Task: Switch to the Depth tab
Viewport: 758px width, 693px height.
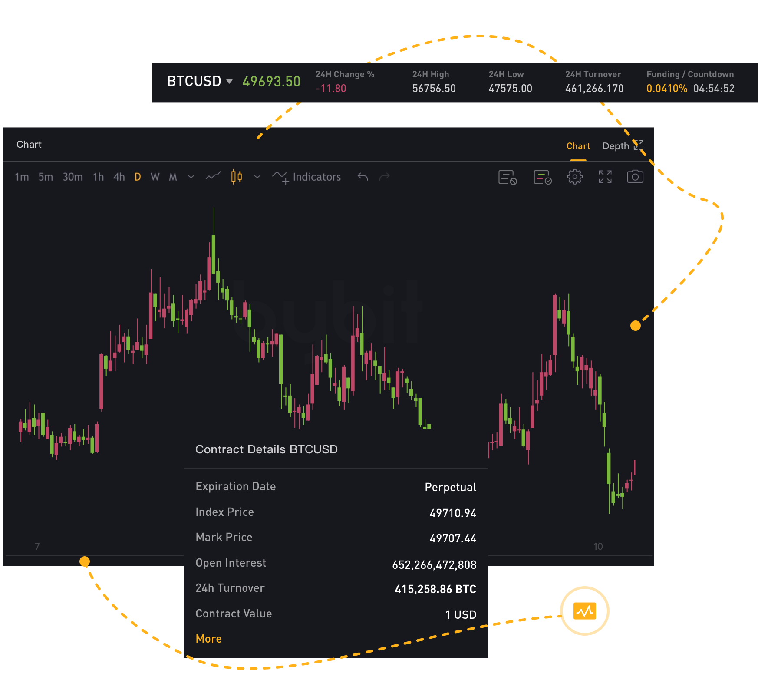Action: click(x=615, y=146)
